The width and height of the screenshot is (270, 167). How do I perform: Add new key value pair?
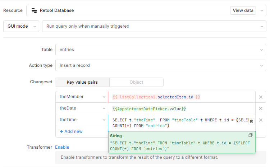coord(71,131)
